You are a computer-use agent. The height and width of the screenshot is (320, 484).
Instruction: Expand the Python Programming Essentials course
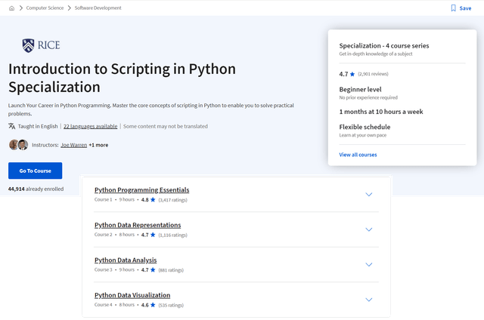tap(369, 194)
